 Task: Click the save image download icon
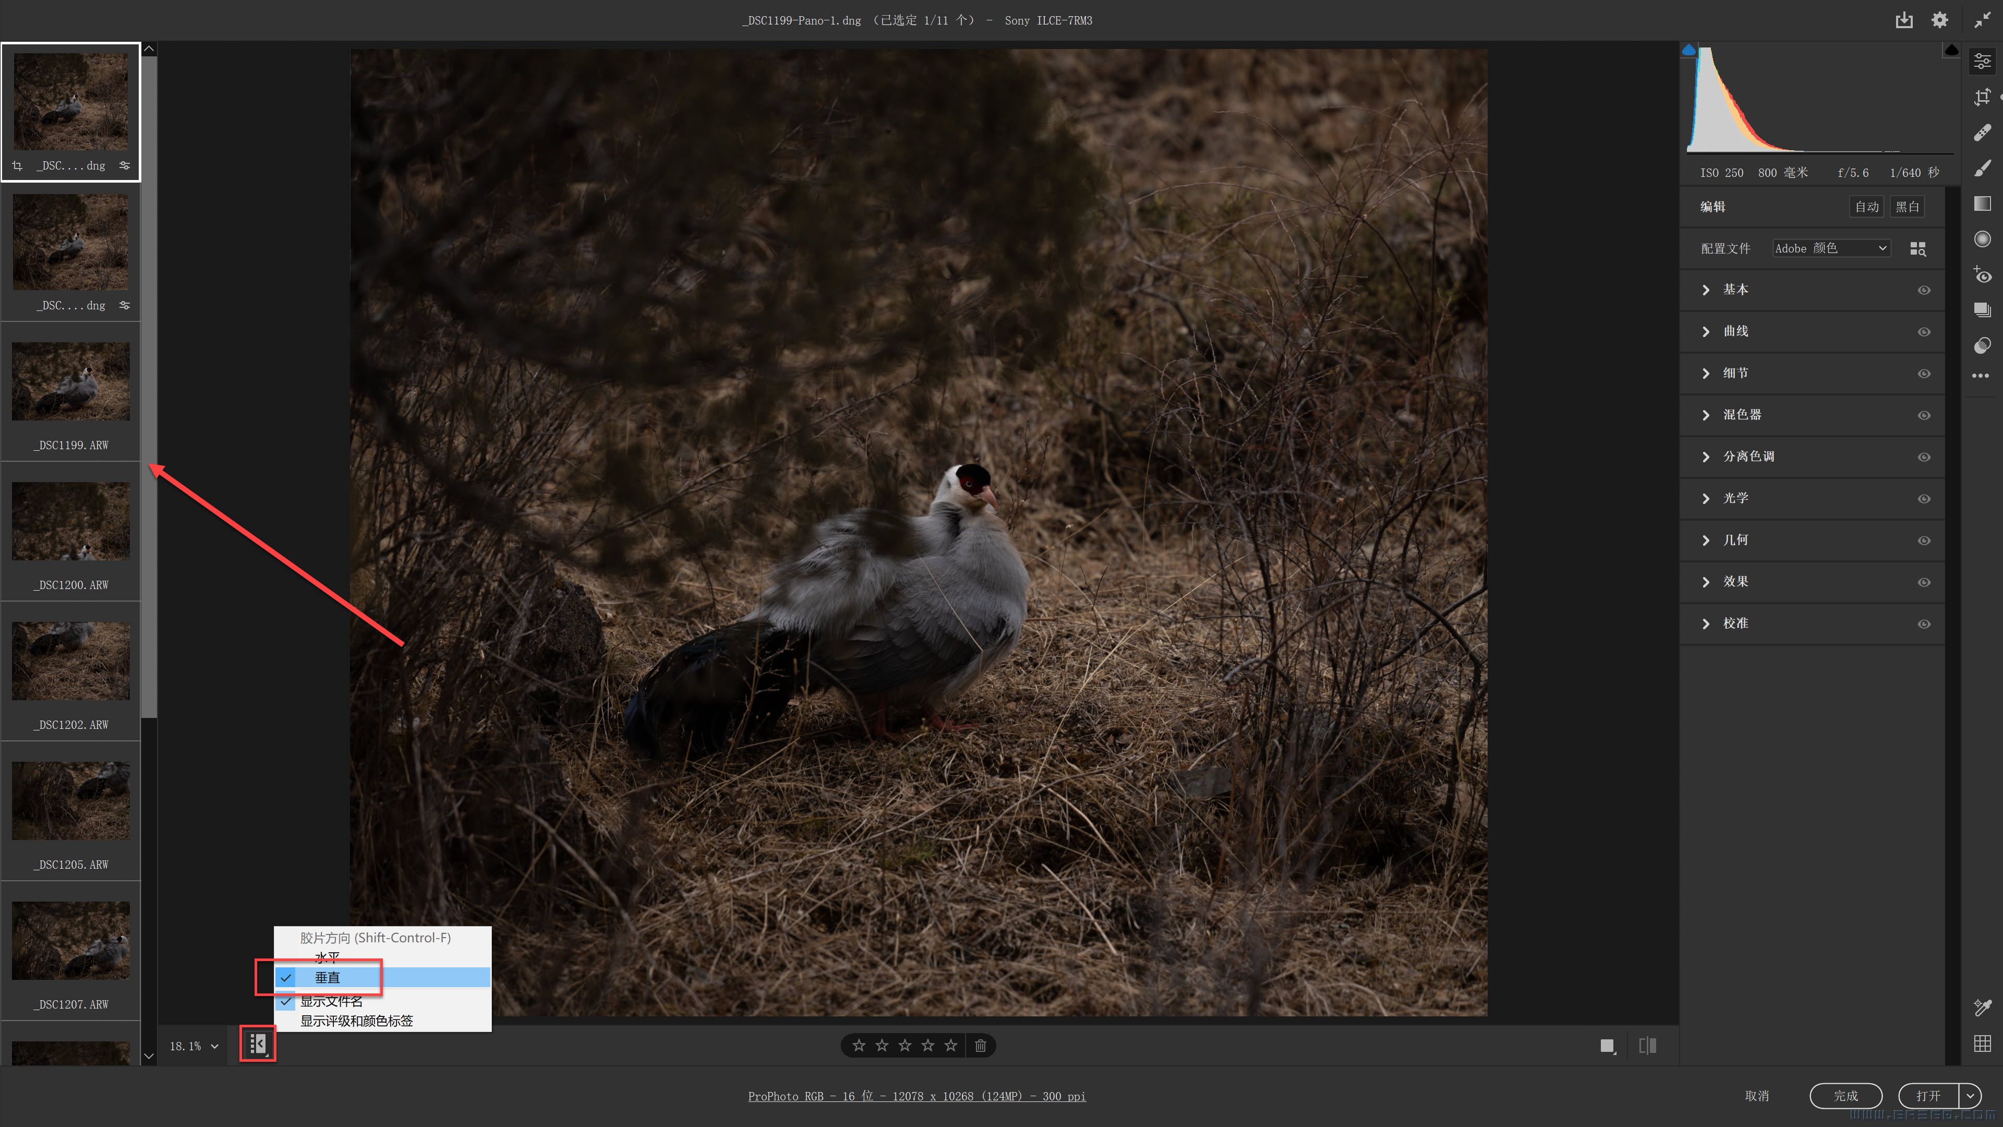(x=1903, y=20)
